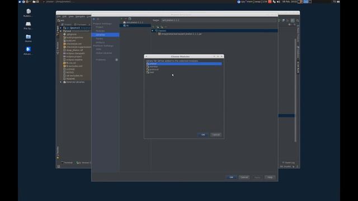Screen dimensions: 358x201
Task: Open Help from Project Structure dialog
Action: coord(270,177)
